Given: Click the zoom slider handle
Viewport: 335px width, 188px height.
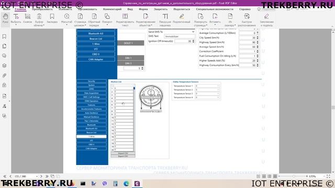Looking at the screenshot, I should pos(294,177).
